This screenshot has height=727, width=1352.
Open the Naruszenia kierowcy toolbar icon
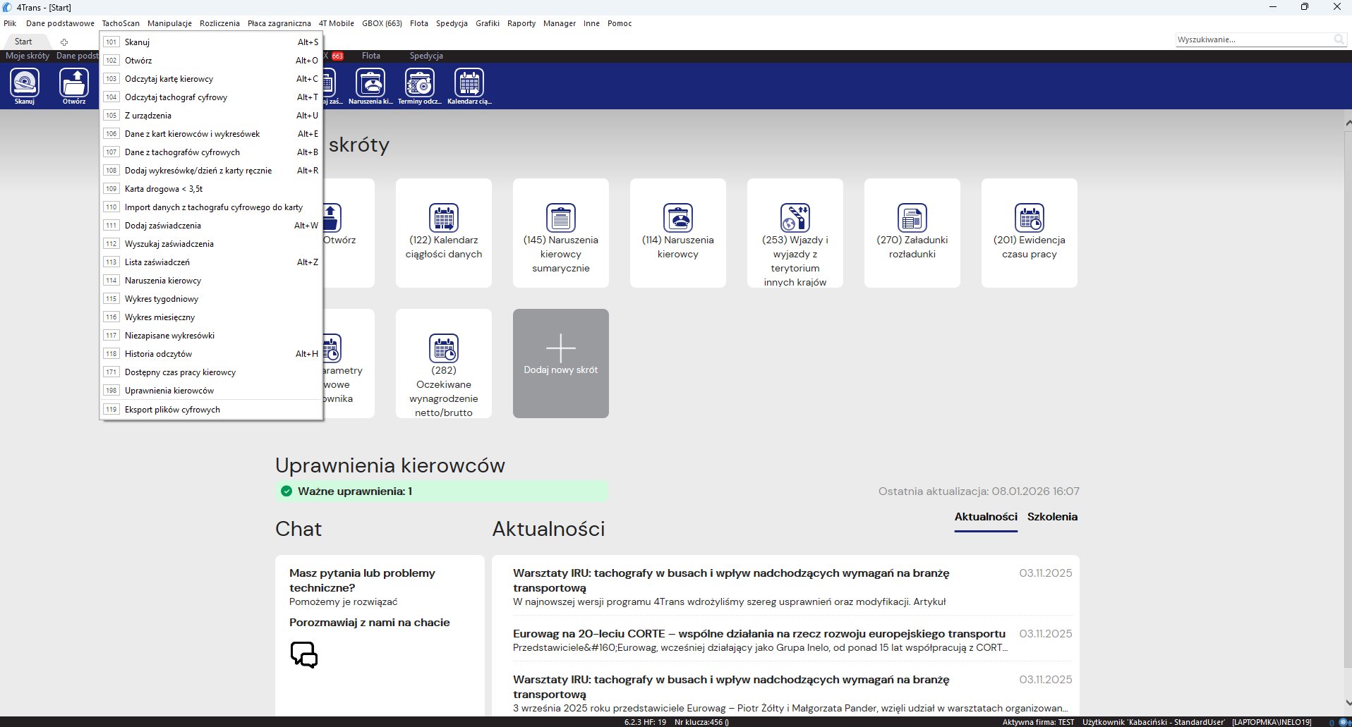(370, 86)
